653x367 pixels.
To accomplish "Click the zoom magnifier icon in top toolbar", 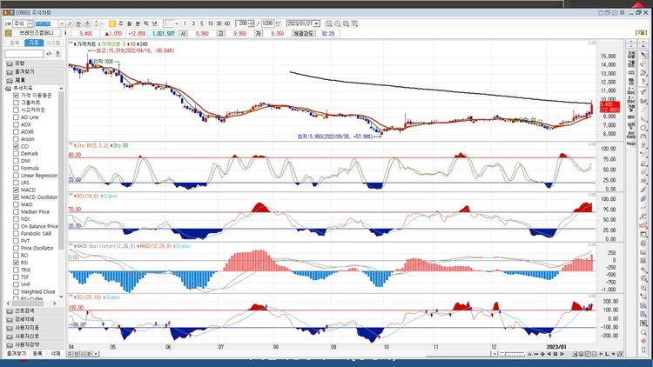I will click(337, 23).
